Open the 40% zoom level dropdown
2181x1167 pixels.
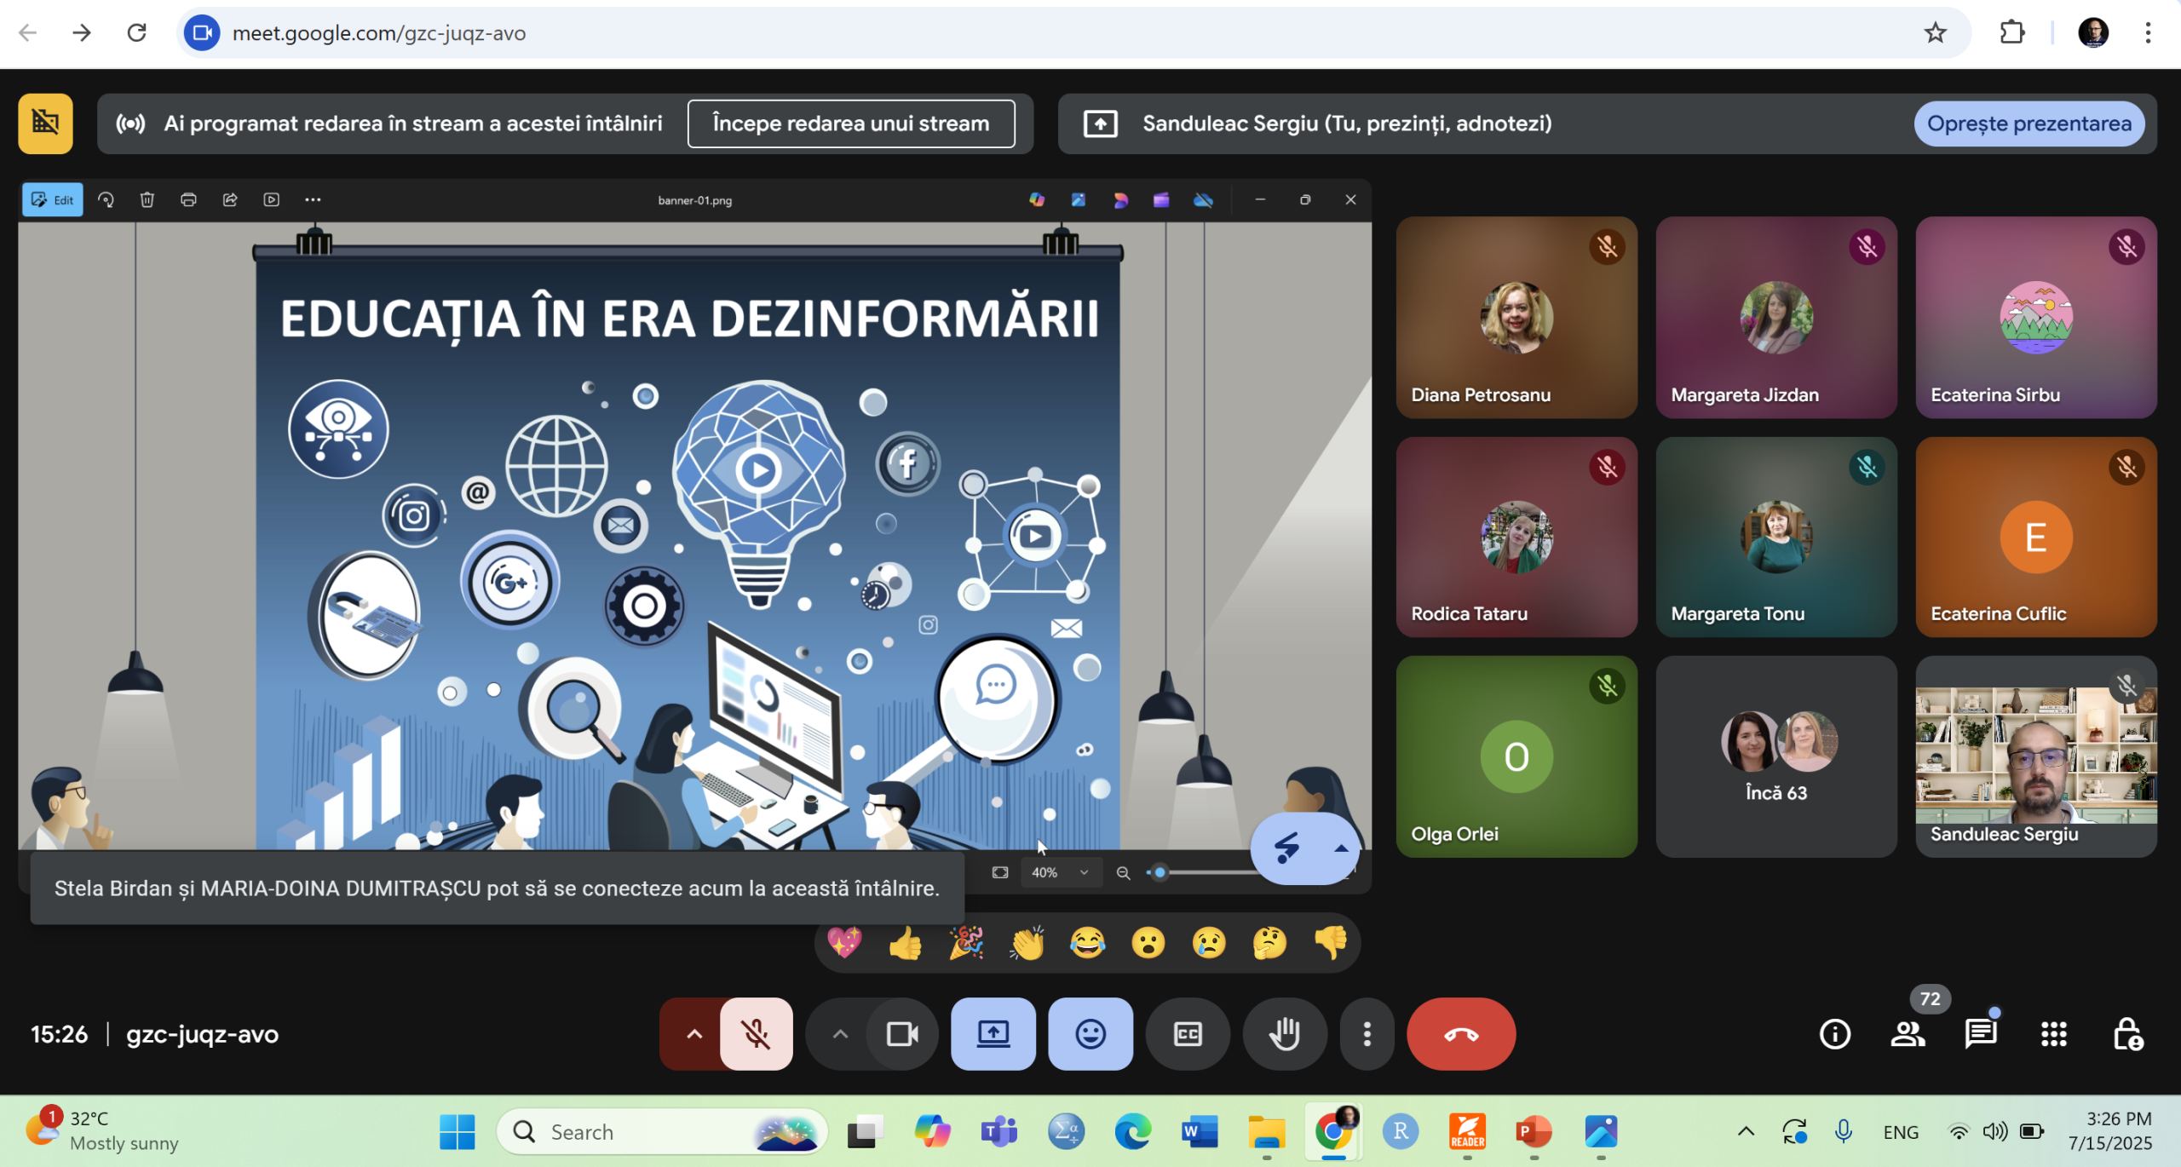pos(1060,872)
